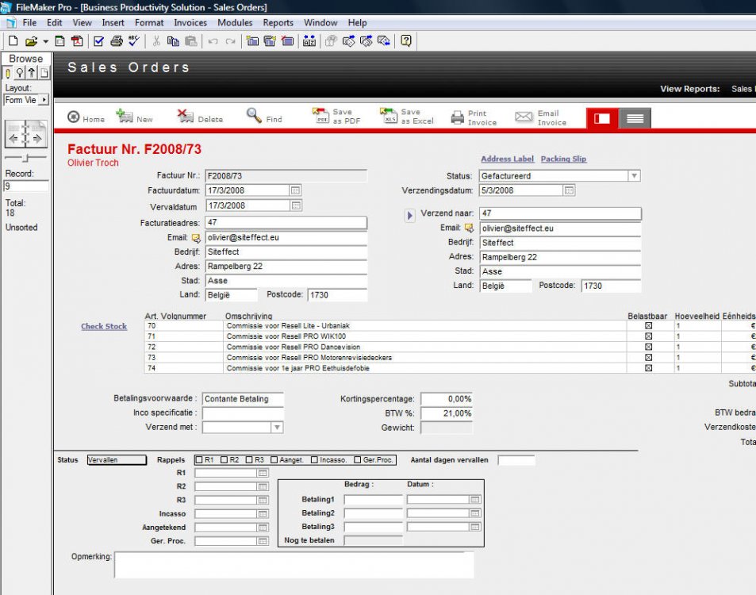Open calendar picker for Factuurdatum
The image size is (756, 595).
[x=295, y=191]
